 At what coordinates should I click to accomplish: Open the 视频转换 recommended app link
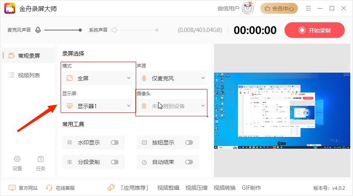(225, 188)
